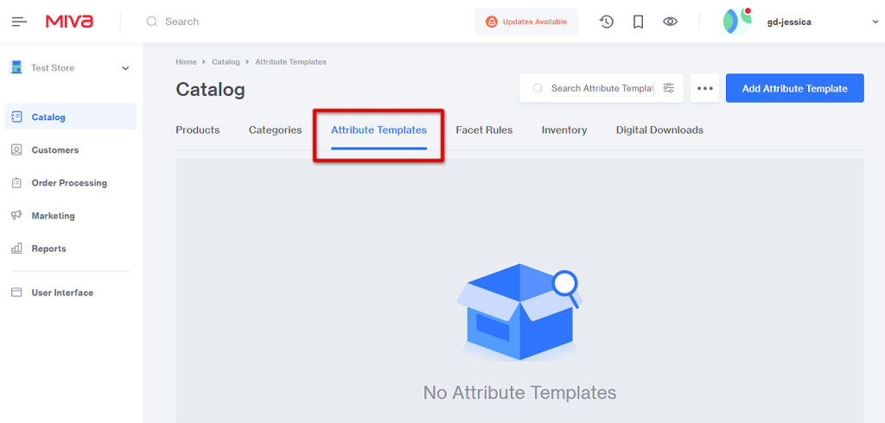Open the advanced search filter sliders icon
The width and height of the screenshot is (885, 423).
pos(669,88)
